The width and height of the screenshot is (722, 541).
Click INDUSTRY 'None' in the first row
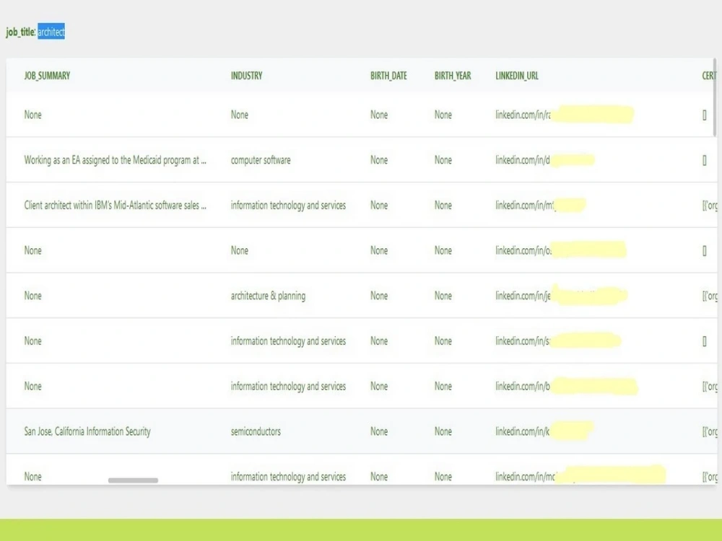point(240,115)
